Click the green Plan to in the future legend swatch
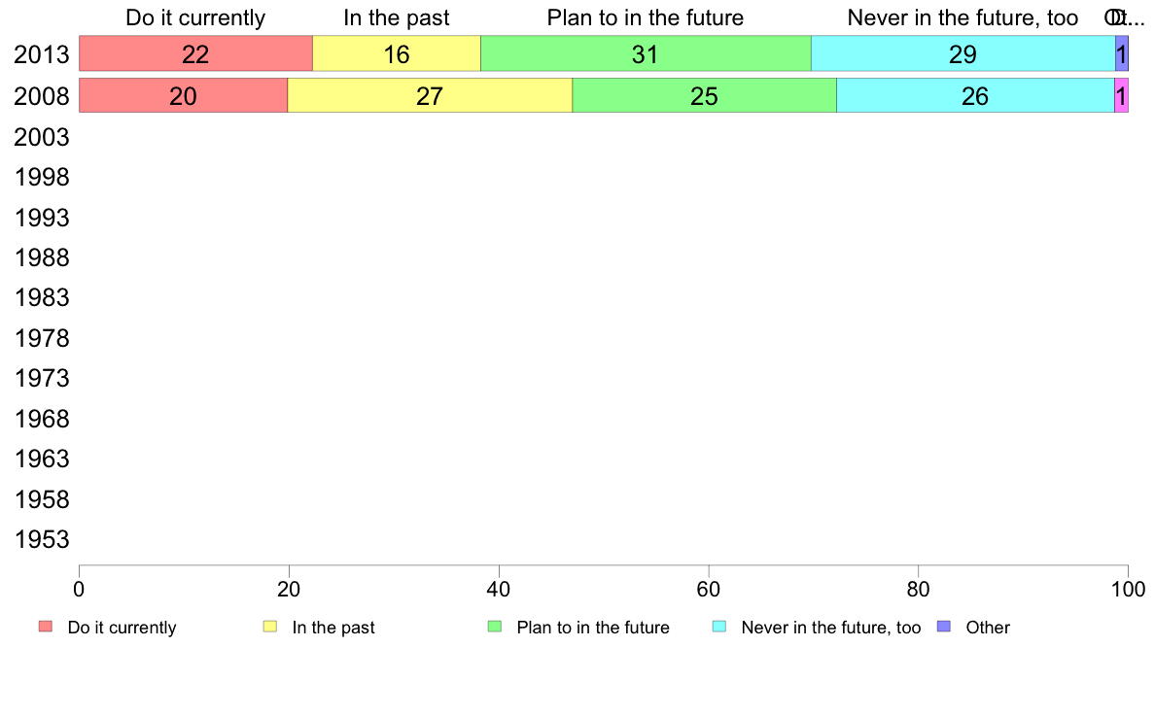Image resolution: width=1155 pixels, height=715 pixels. pos(495,627)
